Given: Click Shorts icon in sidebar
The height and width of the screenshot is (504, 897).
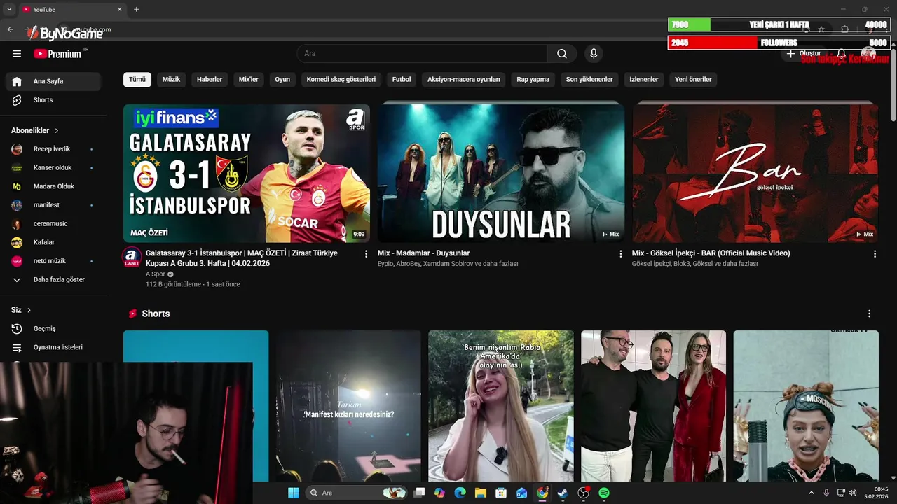Looking at the screenshot, I should click(x=17, y=100).
